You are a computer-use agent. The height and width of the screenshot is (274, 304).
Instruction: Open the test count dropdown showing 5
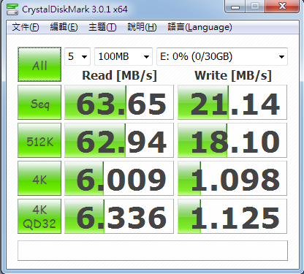click(77, 56)
